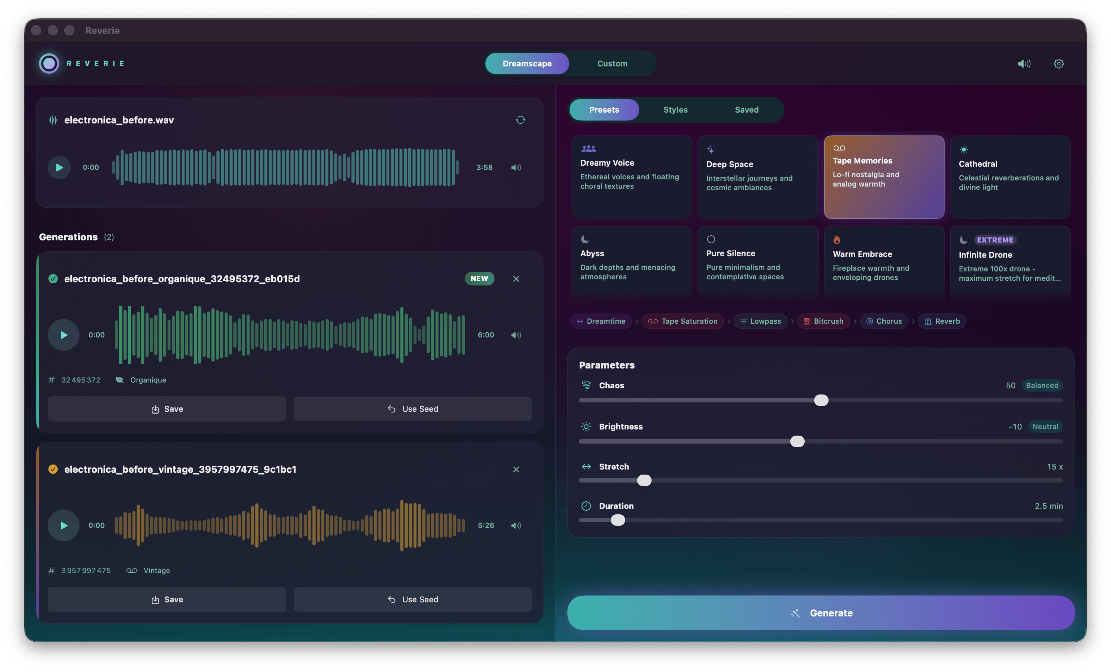The height and width of the screenshot is (672, 1111).
Task: Play the organique generation track
Action: click(x=64, y=335)
